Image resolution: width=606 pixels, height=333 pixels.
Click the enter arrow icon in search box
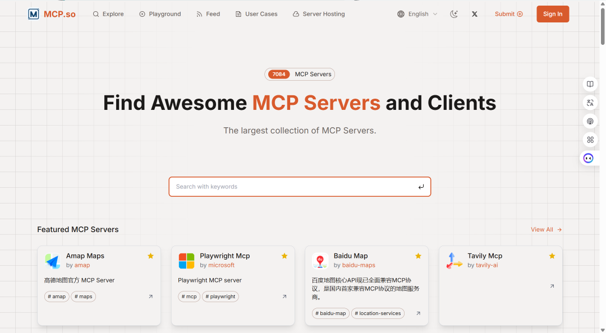421,187
